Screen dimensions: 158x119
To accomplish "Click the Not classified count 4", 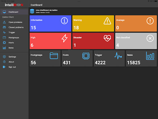I will (x=118, y=45).
